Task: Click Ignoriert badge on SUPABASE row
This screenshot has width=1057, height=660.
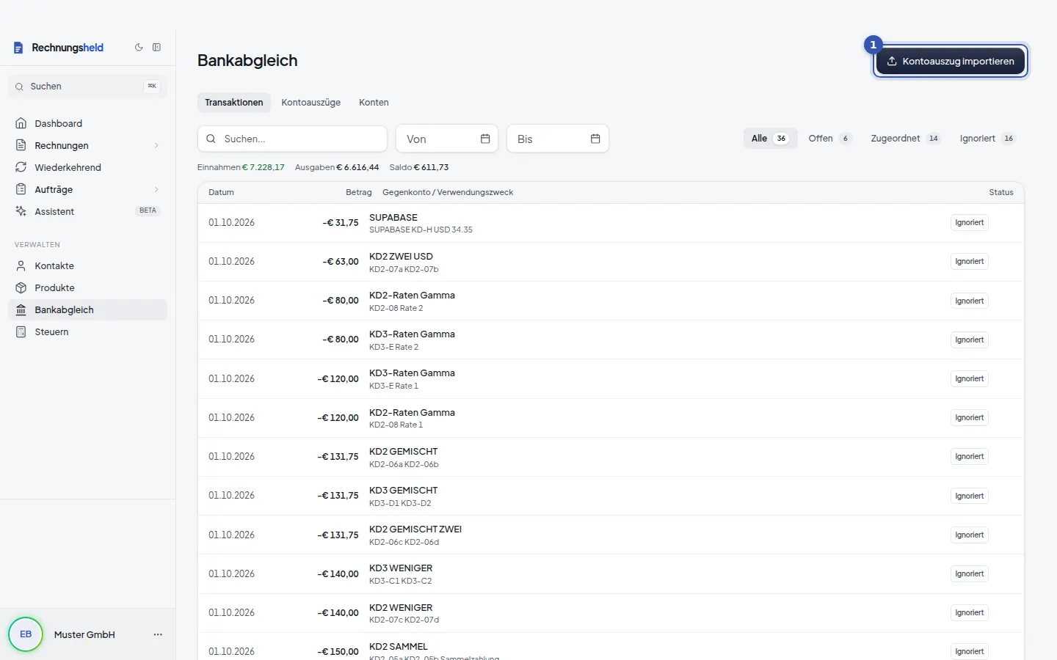Action: pos(969,223)
